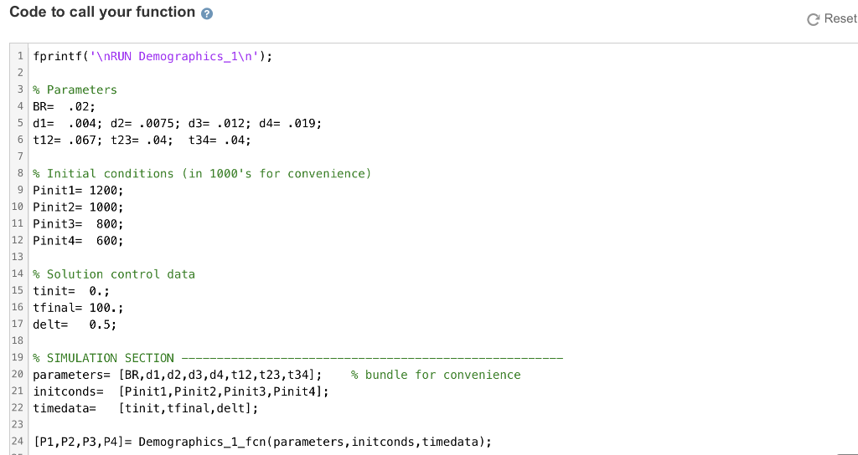Screen dimensions: 858x455
Task: Click the 'tfinal= 100.;' line
Action: pos(78,308)
